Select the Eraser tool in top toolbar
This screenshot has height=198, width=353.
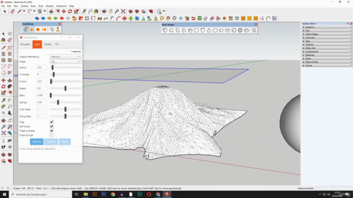point(12,11)
